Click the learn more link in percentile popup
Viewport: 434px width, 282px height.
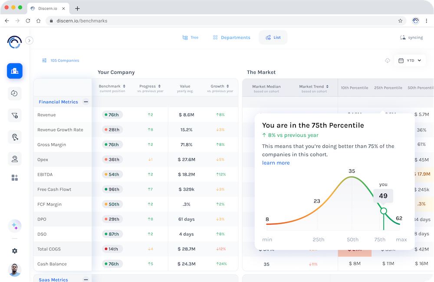(x=276, y=163)
